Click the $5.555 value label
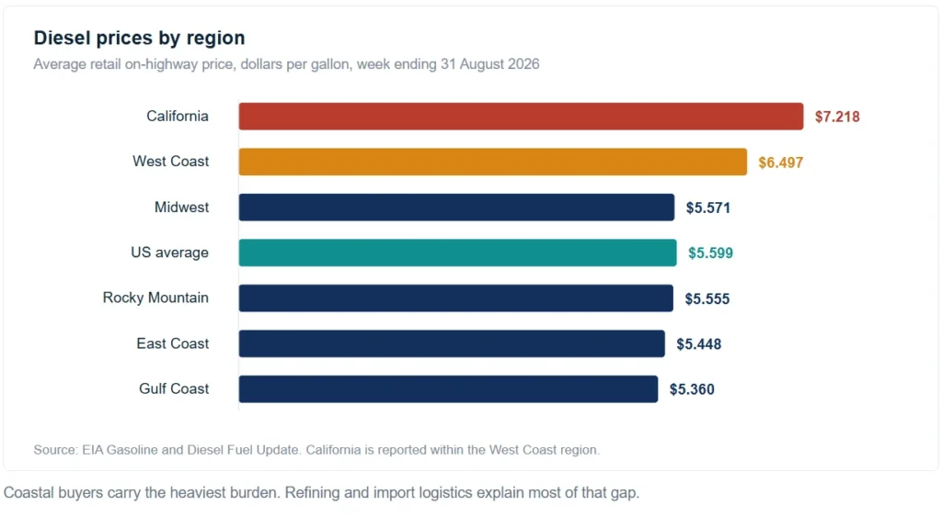This screenshot has height=517, width=942. pyautogui.click(x=707, y=298)
